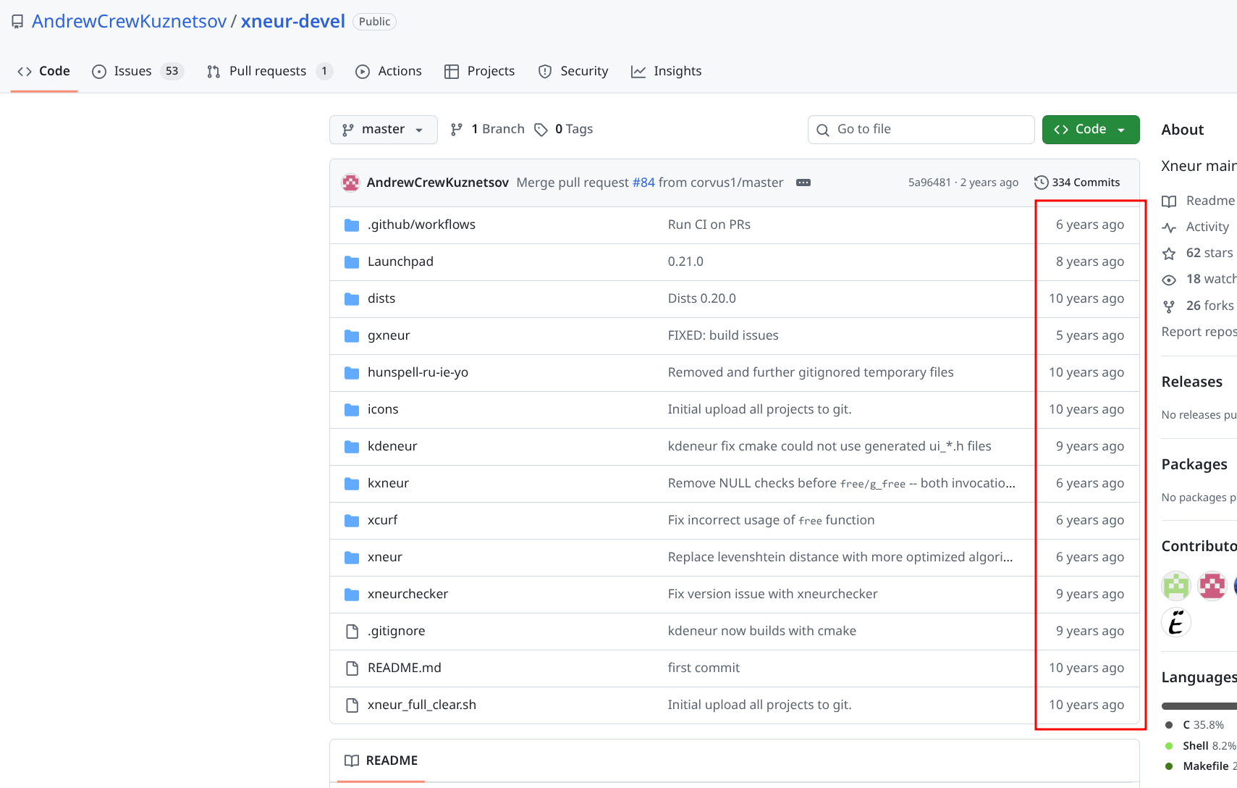Click the gxneur folder icon
Image resolution: width=1237 pixels, height=788 pixels.
[x=352, y=336]
